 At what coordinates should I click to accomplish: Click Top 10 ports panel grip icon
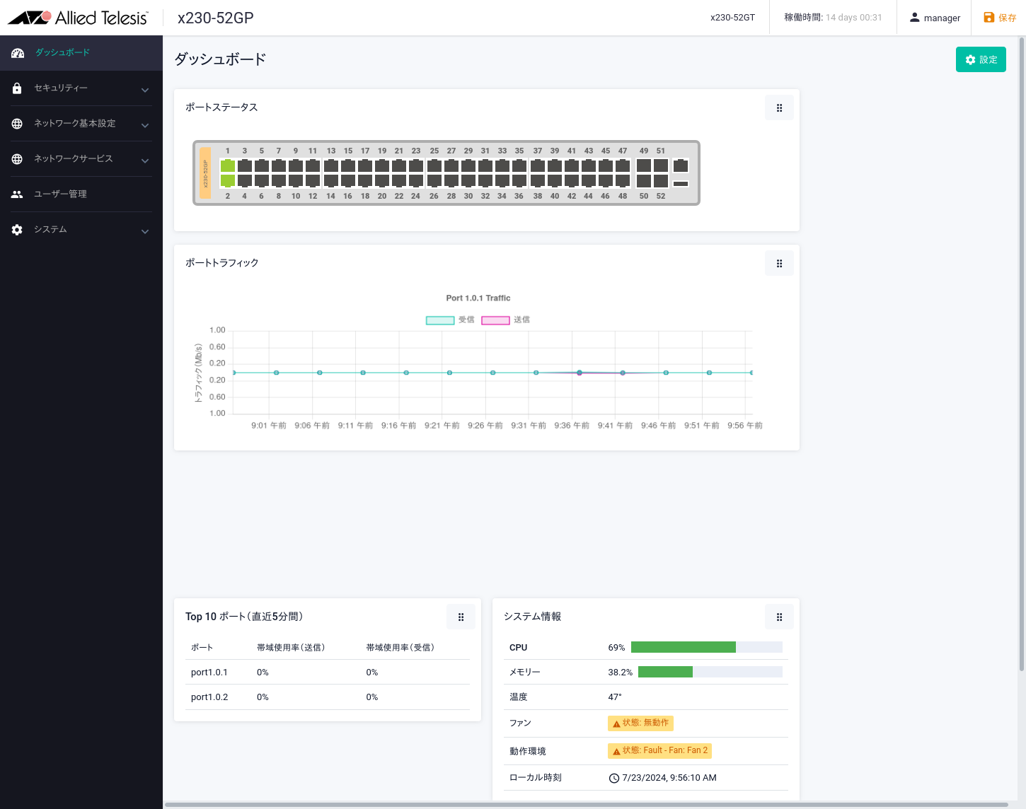coord(461,617)
